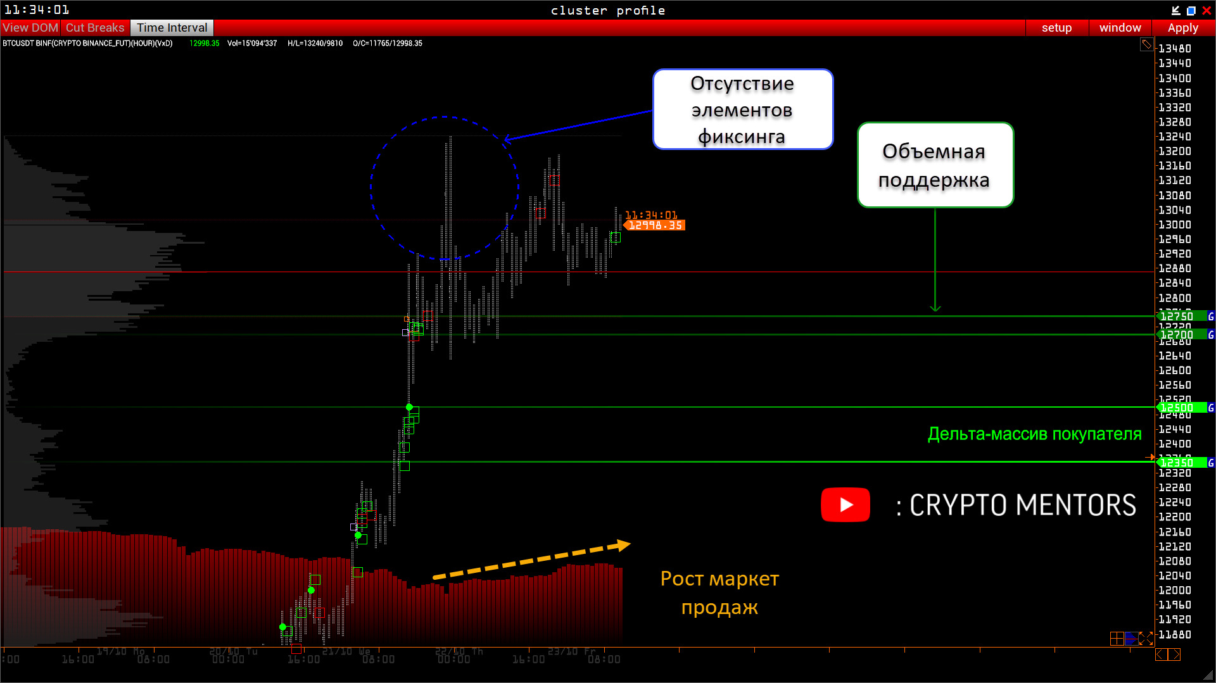The image size is (1216, 683).
Task: Open the View DOM menu
Action: (x=30, y=28)
